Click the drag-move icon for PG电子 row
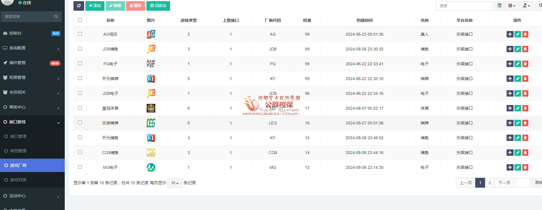Viewport: 542px width, 210px height. tap(510, 64)
